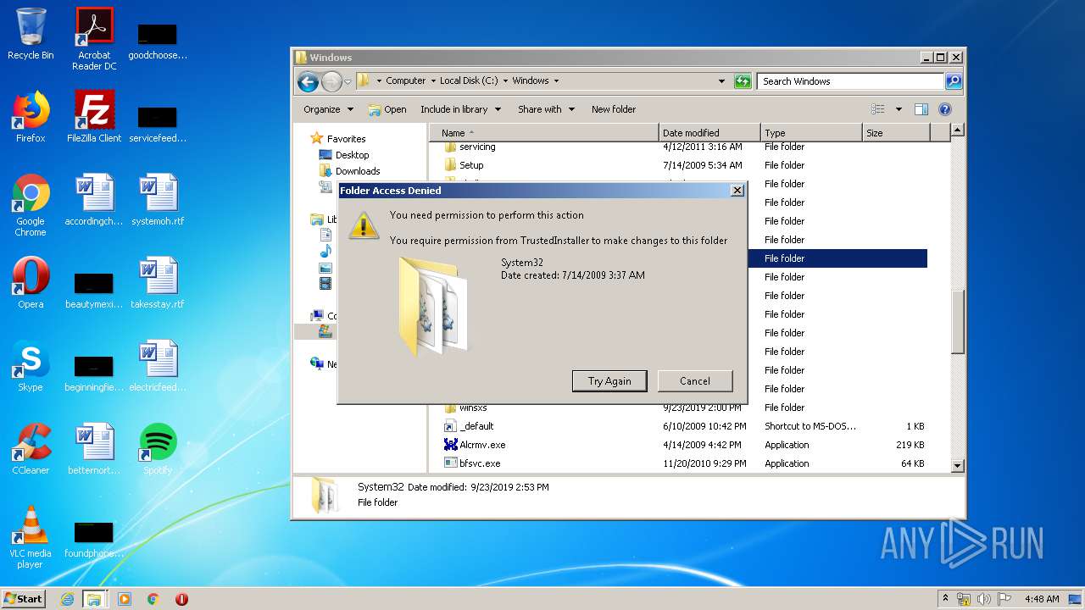Select the accordingch document icon

point(94,200)
